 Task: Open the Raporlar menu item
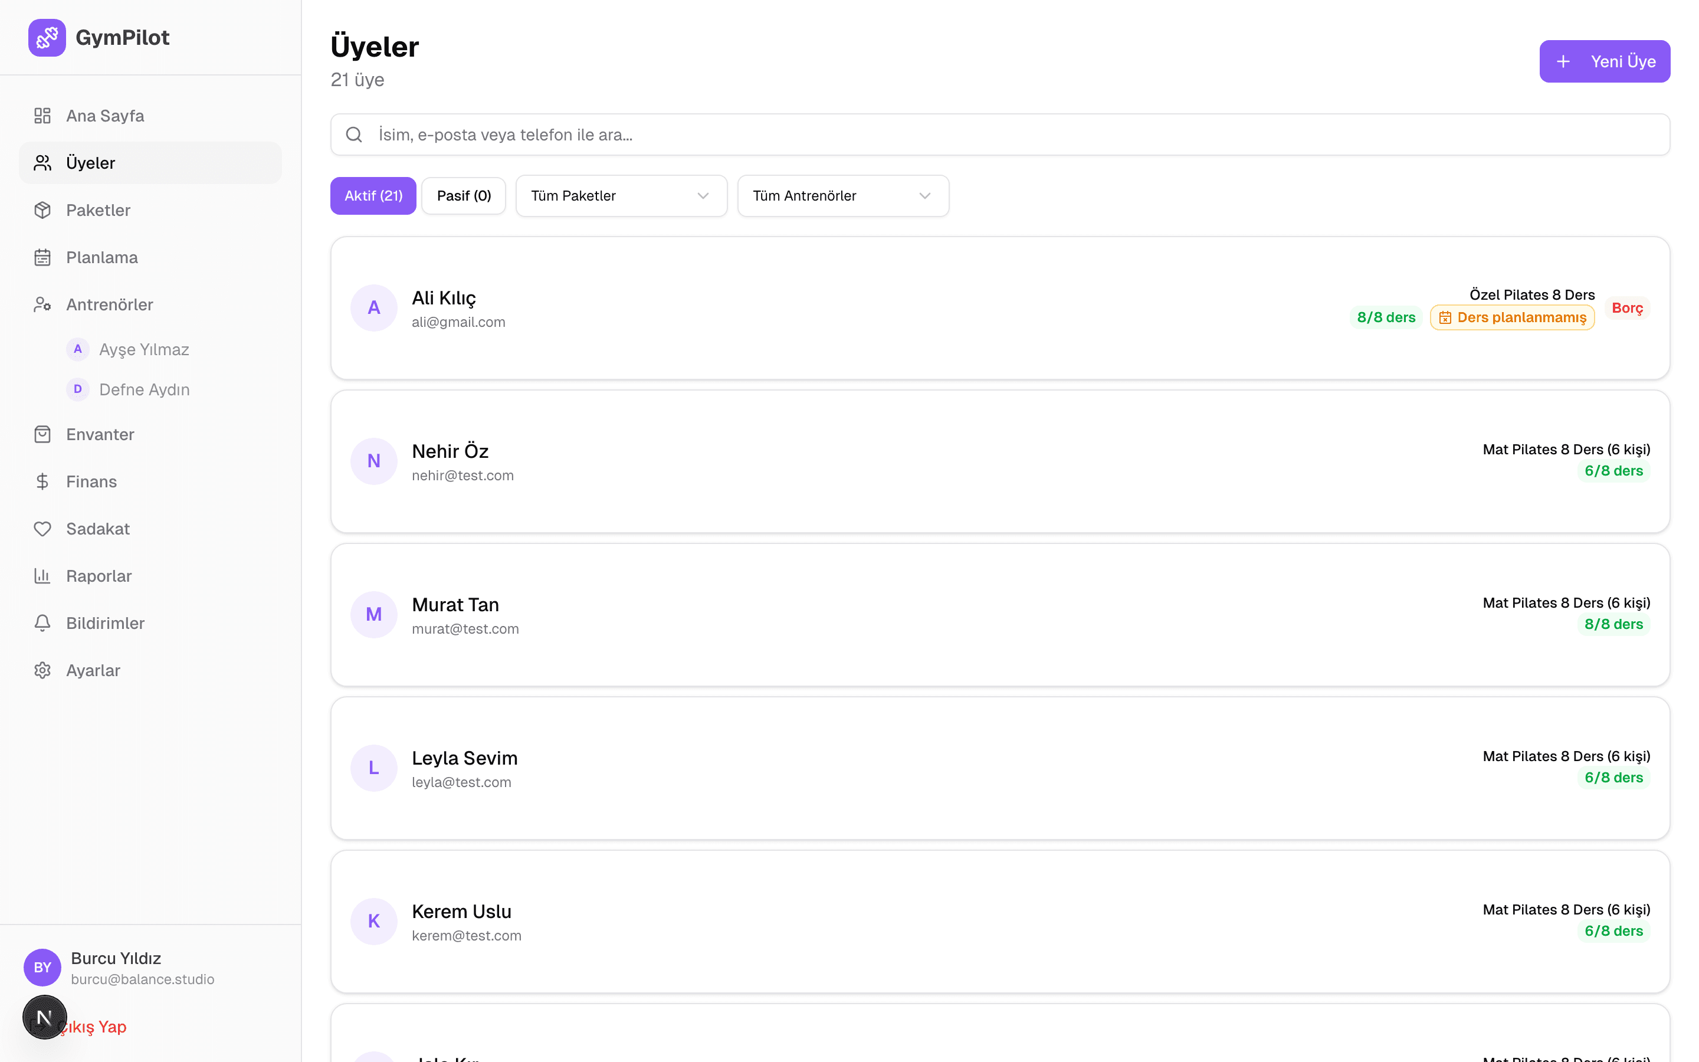(150, 576)
